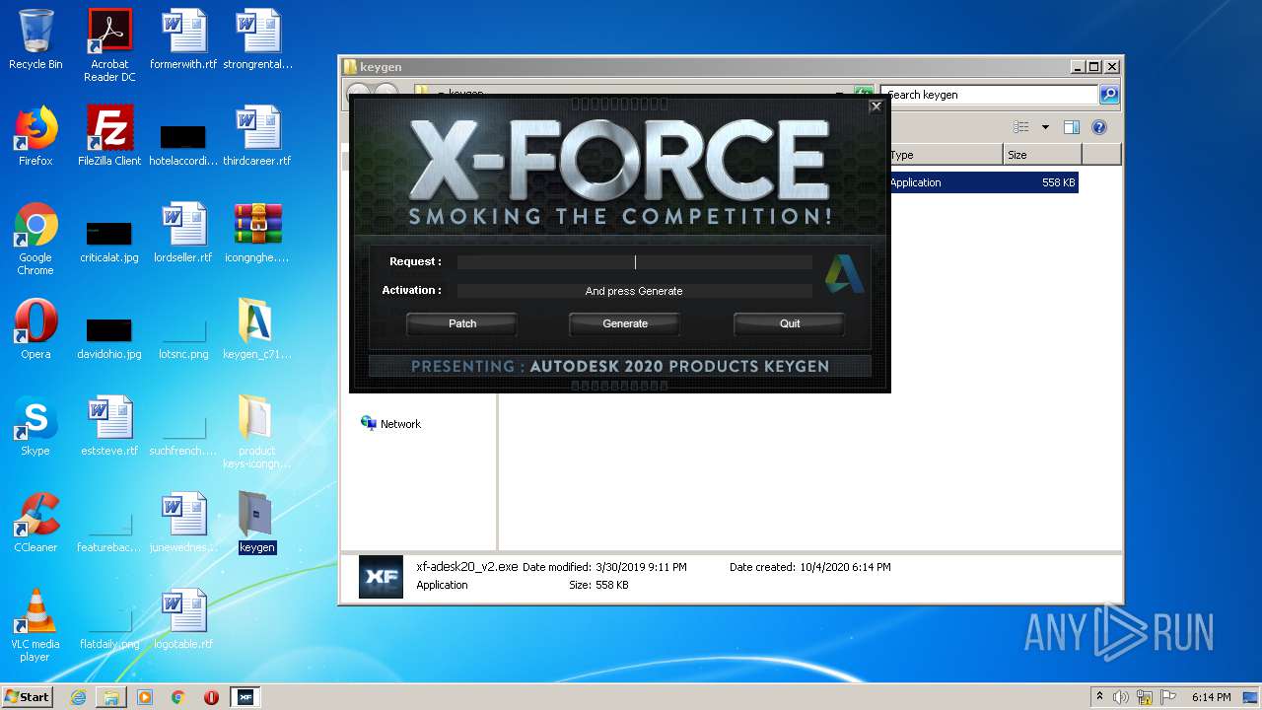Screen dimensions: 1262x710
Task: Select flatdaily.png on the desktop
Action: (x=109, y=627)
